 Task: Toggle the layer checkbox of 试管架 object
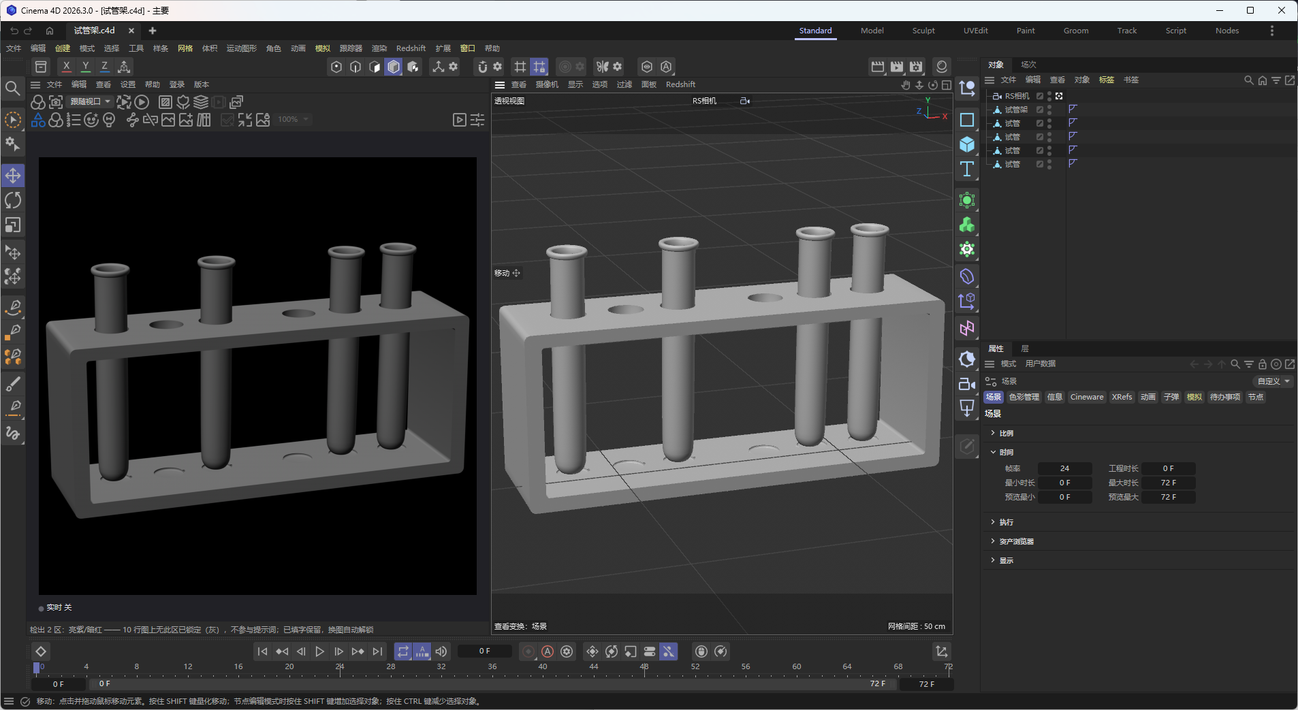[x=1040, y=110]
